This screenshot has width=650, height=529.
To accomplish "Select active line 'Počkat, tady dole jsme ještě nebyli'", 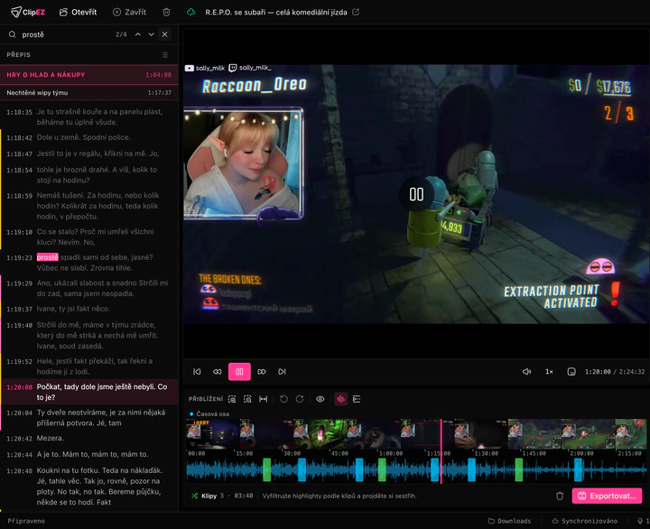I will tap(89, 392).
